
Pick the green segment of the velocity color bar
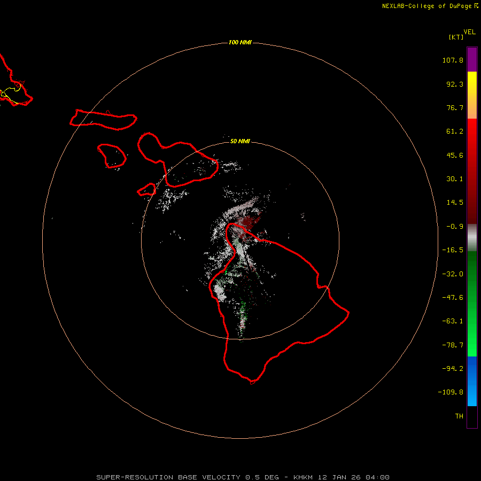472,304
